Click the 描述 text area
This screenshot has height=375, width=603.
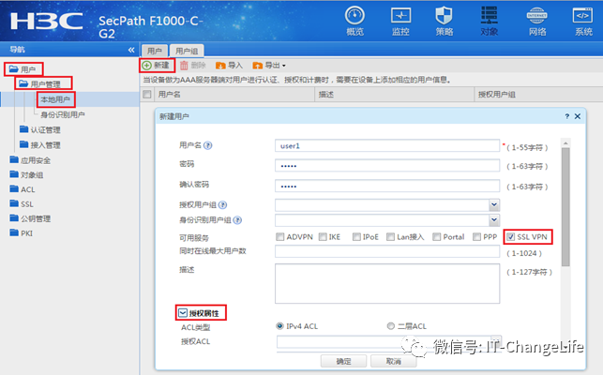pos(387,283)
